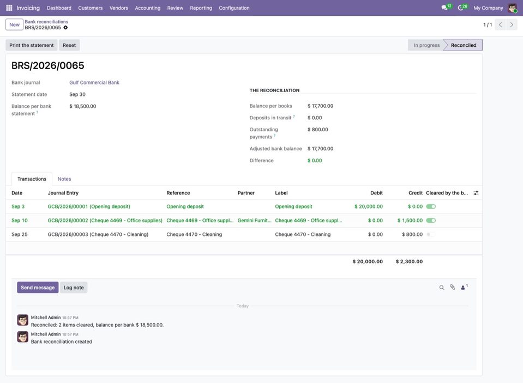
Task: Open the apps grid menu icon
Action: pos(9,8)
